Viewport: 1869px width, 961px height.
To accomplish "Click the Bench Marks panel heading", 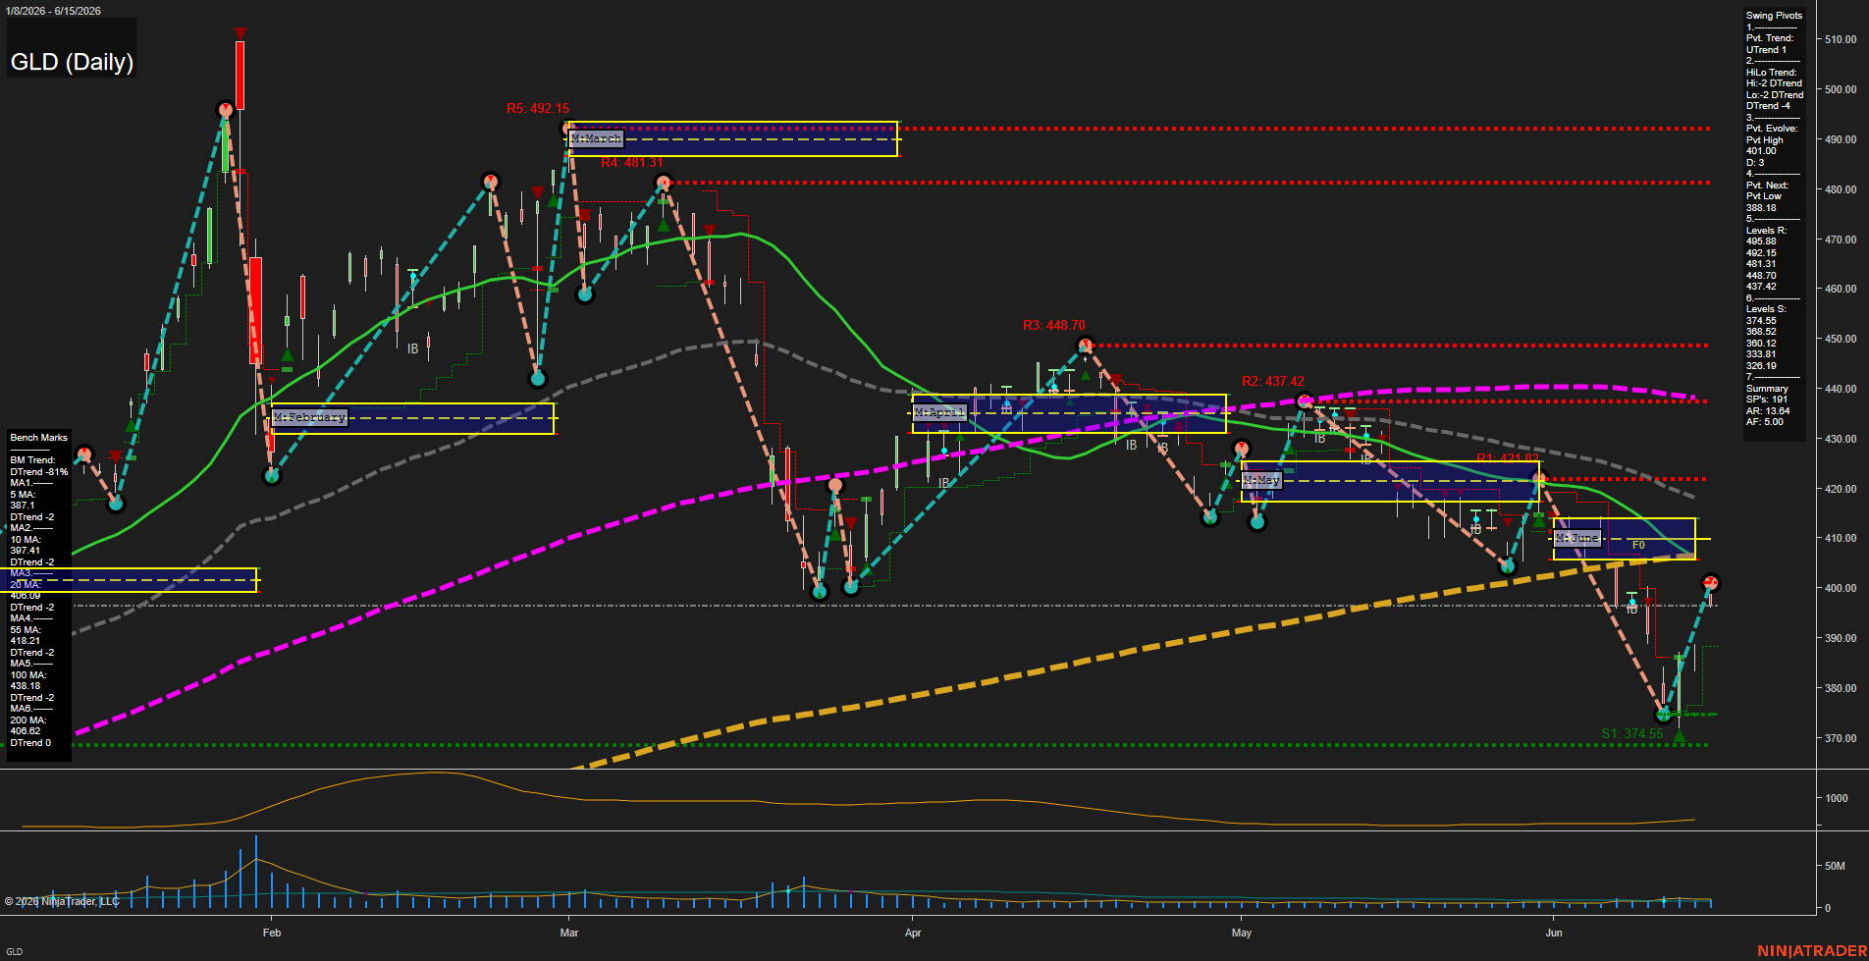I will [x=39, y=438].
